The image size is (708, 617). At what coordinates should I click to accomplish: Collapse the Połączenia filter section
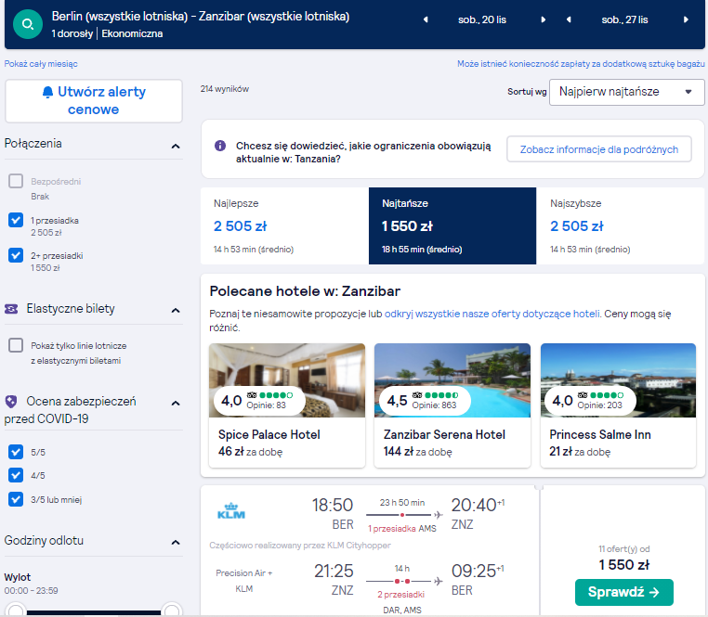click(x=176, y=147)
